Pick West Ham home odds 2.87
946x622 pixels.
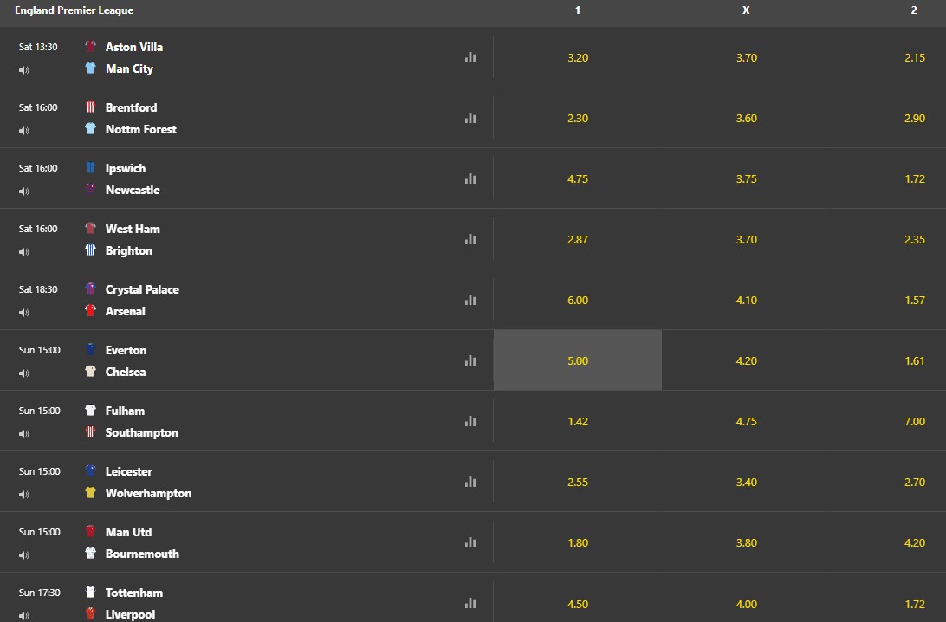(x=577, y=239)
